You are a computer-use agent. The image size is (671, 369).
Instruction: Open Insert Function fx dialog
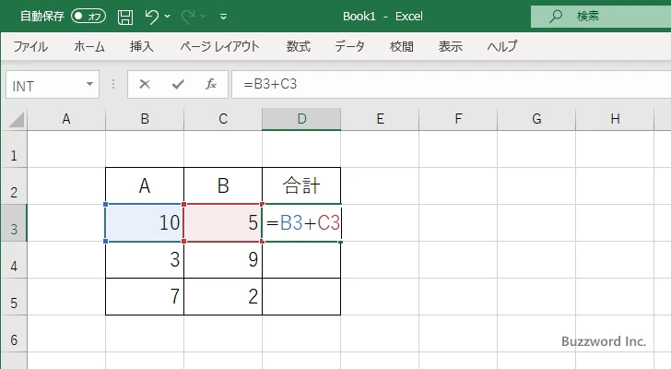[210, 85]
